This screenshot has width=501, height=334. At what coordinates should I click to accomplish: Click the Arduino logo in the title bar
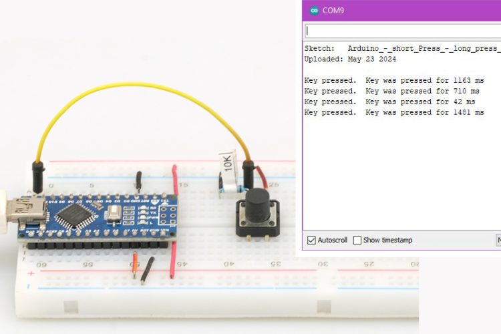(x=314, y=10)
